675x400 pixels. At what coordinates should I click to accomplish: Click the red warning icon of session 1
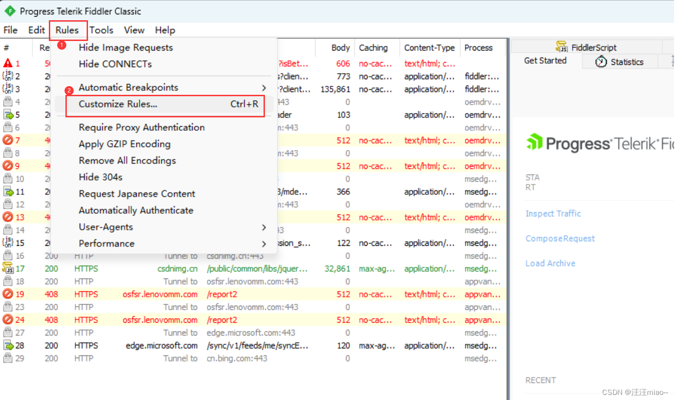point(8,63)
